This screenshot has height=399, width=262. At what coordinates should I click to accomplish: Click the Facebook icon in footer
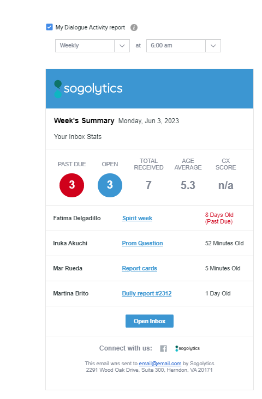pos(163,349)
